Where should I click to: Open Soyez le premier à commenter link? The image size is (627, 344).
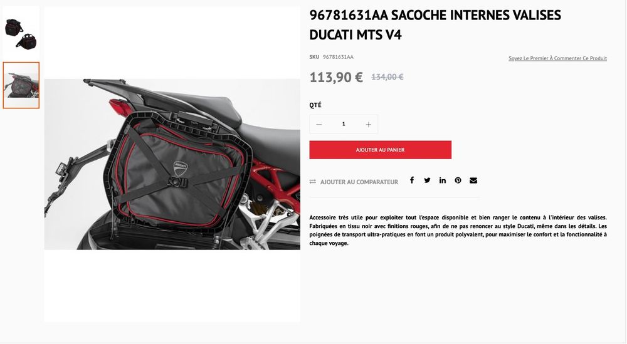557,58
